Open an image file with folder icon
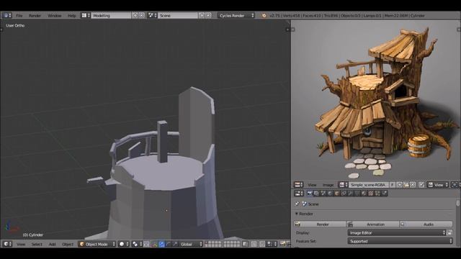The width and height of the screenshot is (461, 259). [x=406, y=185]
